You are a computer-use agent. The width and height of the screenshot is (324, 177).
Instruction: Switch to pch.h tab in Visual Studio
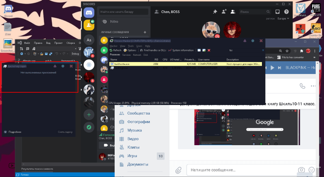pyautogui.click(x=48, y=61)
